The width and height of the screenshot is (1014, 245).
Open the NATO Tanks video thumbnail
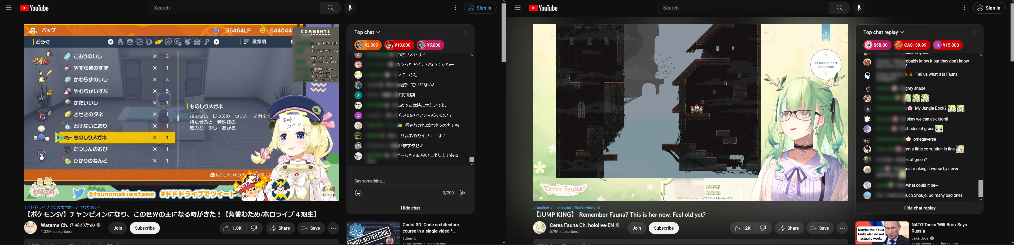[882, 233]
